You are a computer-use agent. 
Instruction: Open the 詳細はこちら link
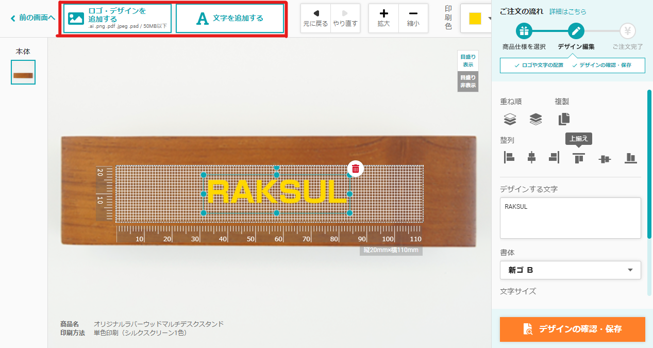pyautogui.click(x=568, y=11)
